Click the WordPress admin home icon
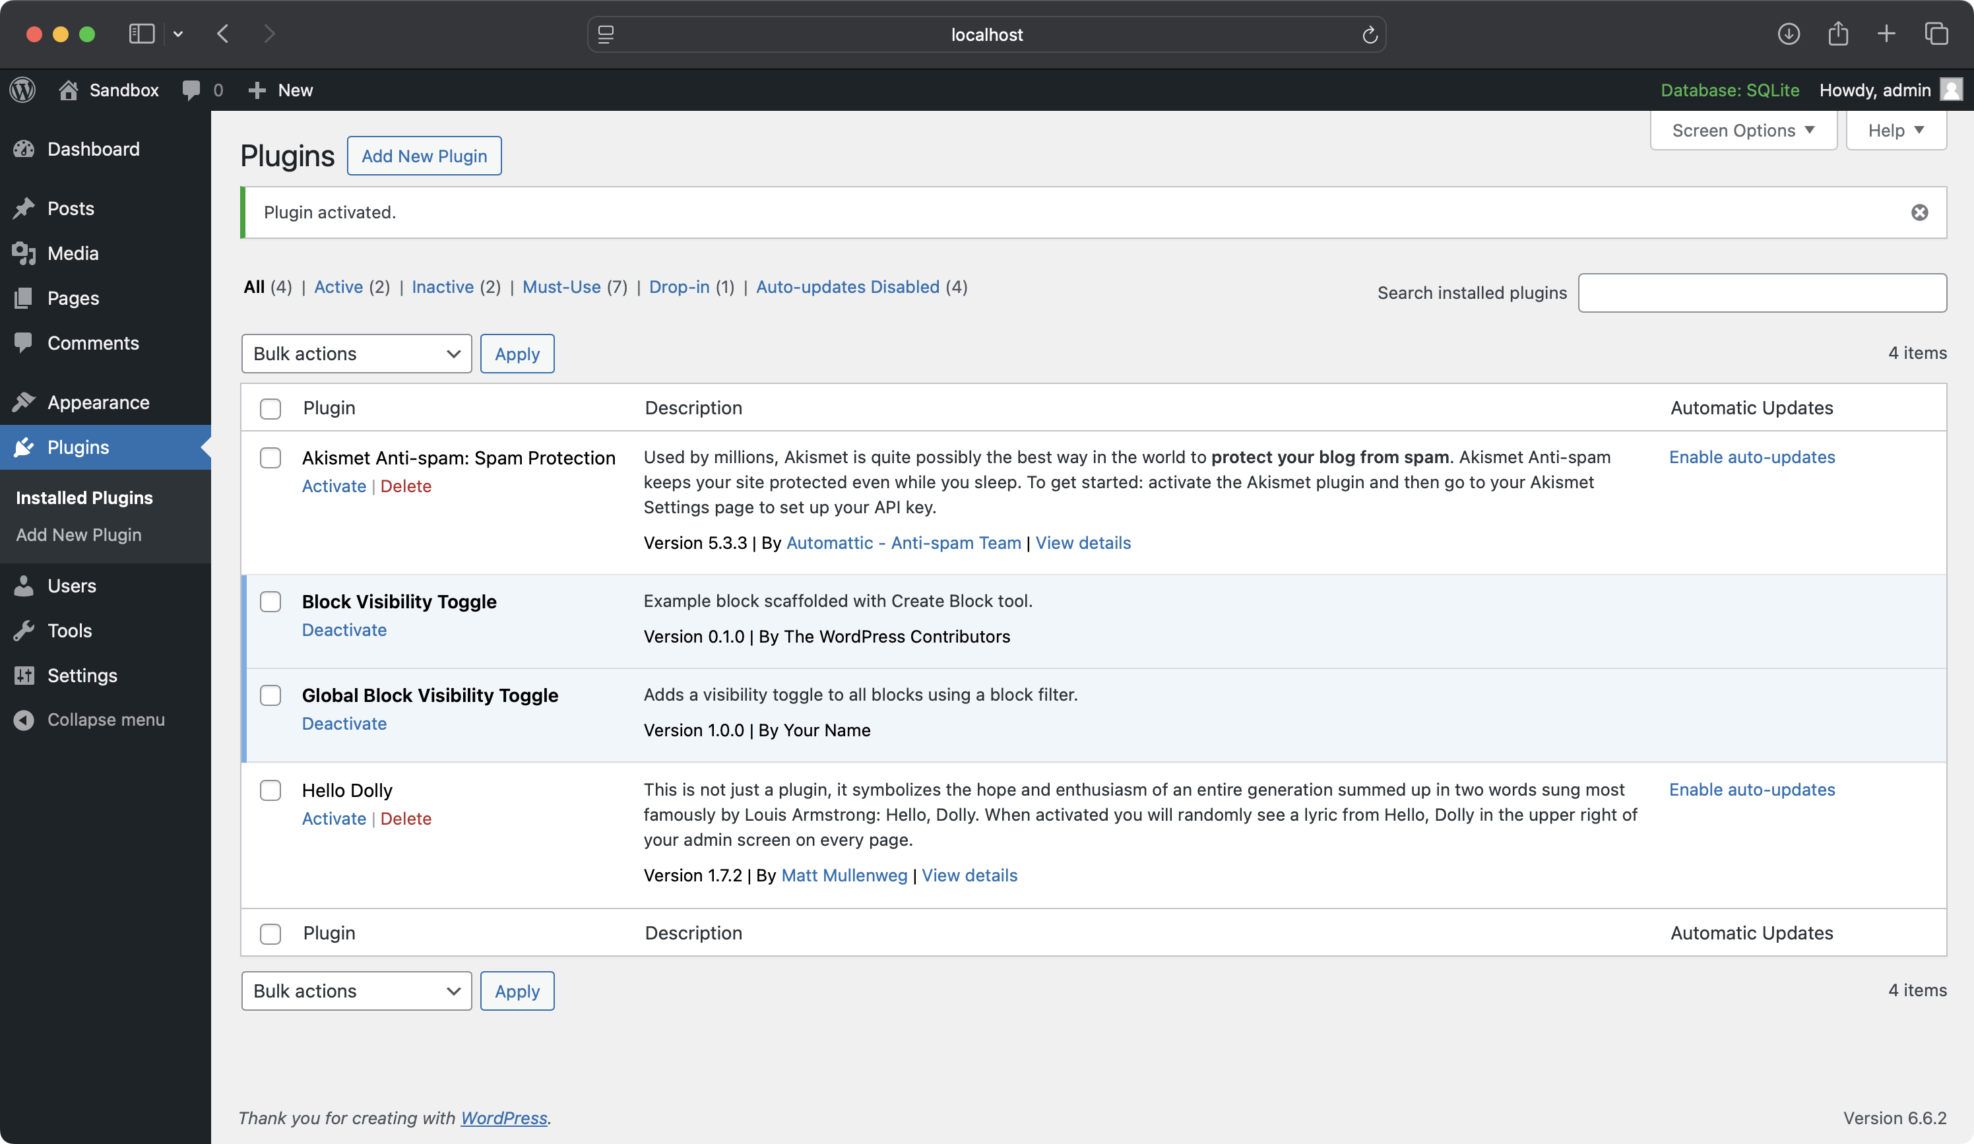 [24, 88]
